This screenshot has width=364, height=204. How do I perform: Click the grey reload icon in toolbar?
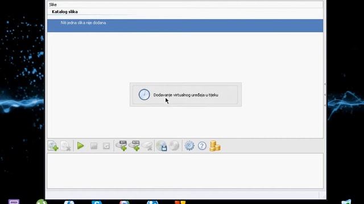[106, 146]
